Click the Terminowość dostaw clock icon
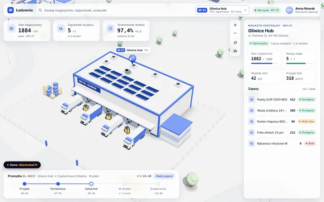Viewport: 324px width, 202px height. click(x=111, y=28)
